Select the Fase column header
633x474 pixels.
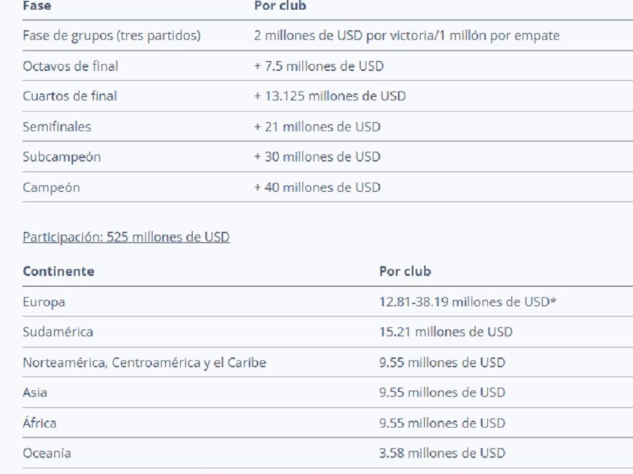37,6
